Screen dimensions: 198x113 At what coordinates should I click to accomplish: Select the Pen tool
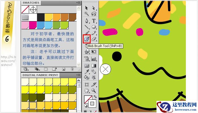[x=87, y=21]
